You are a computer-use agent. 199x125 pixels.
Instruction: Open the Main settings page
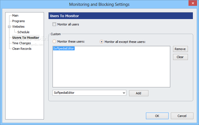pos(15,15)
